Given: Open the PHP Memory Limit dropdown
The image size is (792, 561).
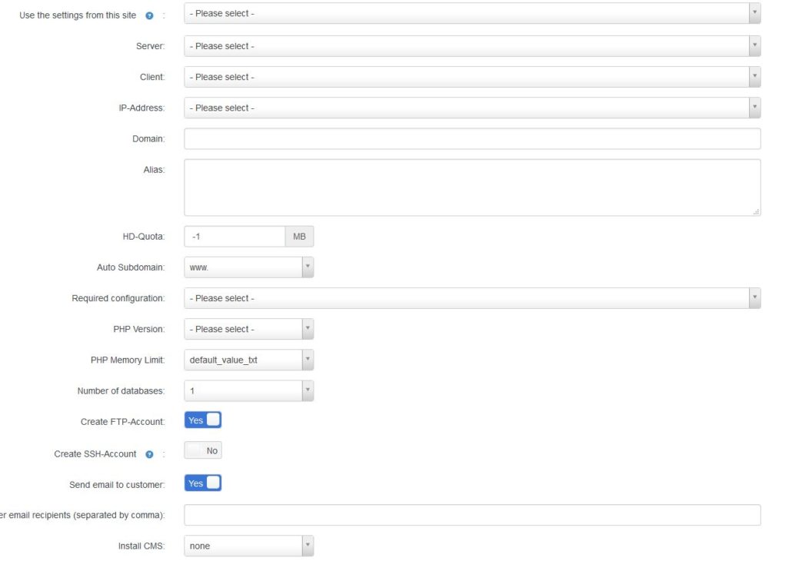Looking at the screenshot, I should coord(249,360).
